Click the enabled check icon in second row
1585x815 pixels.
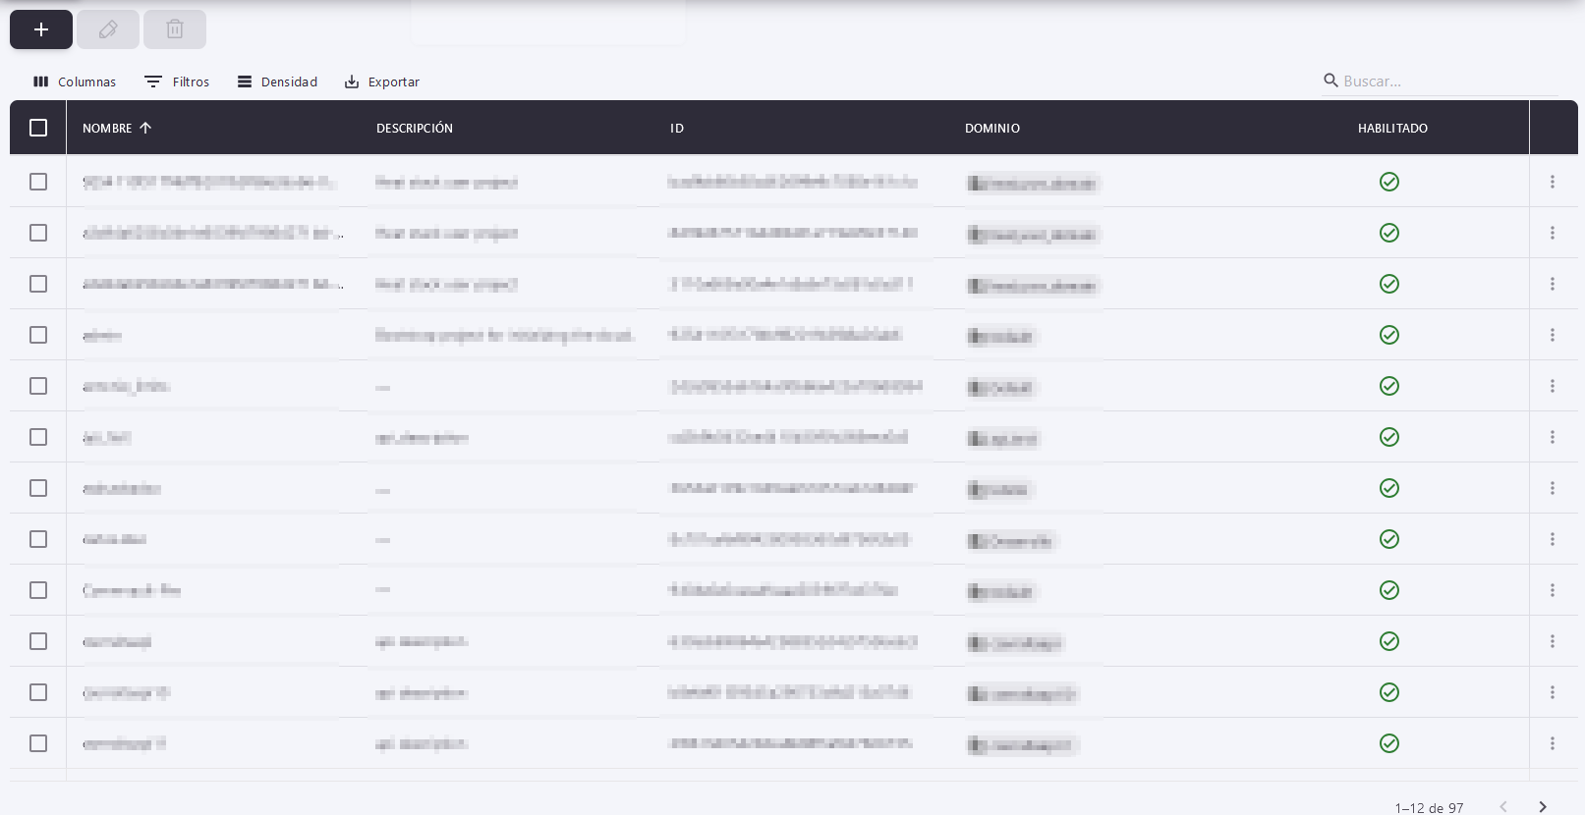1389,233
